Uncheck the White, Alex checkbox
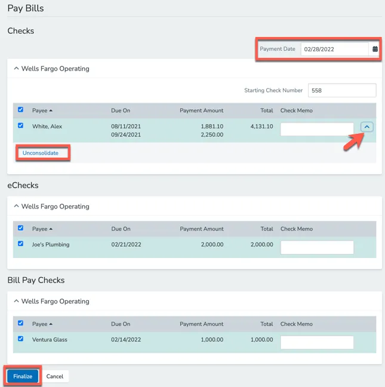 tap(21, 125)
